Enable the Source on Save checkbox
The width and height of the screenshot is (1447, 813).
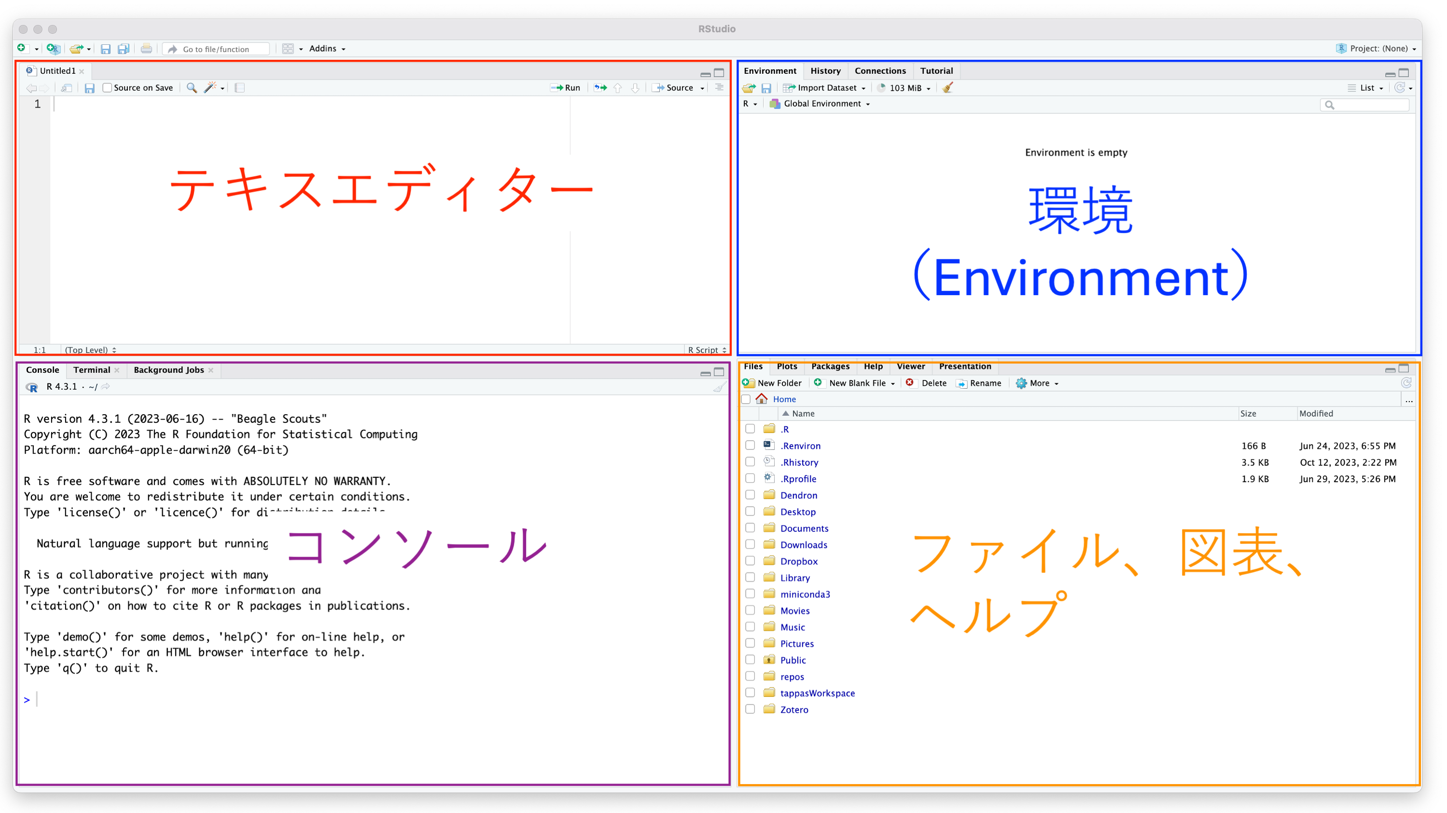[107, 88]
